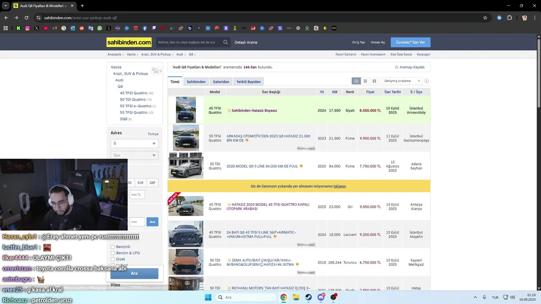Open Detaylı Arama link
This screenshot has width=541, height=304.
[246, 42]
